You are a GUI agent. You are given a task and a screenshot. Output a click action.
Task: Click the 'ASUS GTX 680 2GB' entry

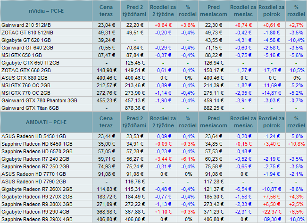tap(25, 78)
